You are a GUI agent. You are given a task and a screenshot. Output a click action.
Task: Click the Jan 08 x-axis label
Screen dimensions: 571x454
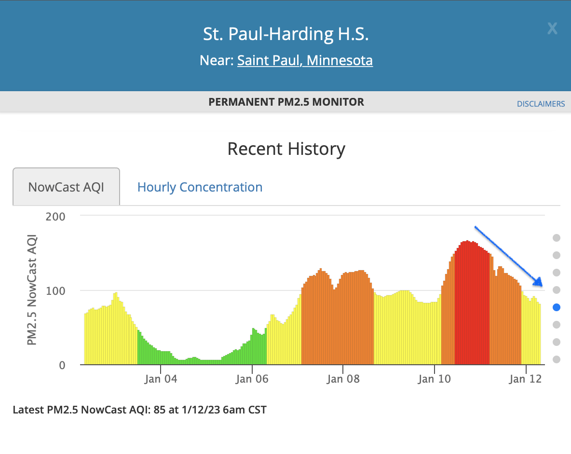[x=342, y=379]
